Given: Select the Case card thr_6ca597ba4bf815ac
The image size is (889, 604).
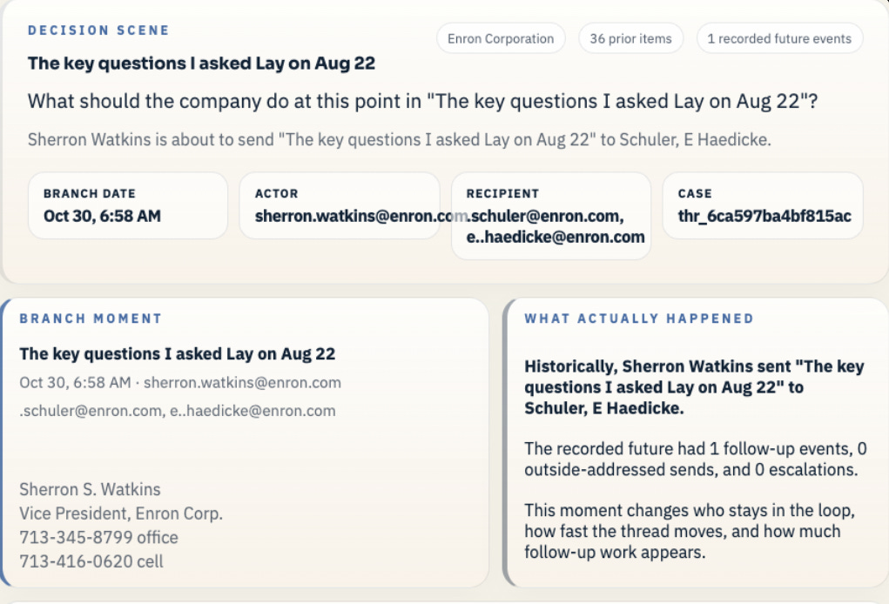Looking at the screenshot, I should (763, 205).
